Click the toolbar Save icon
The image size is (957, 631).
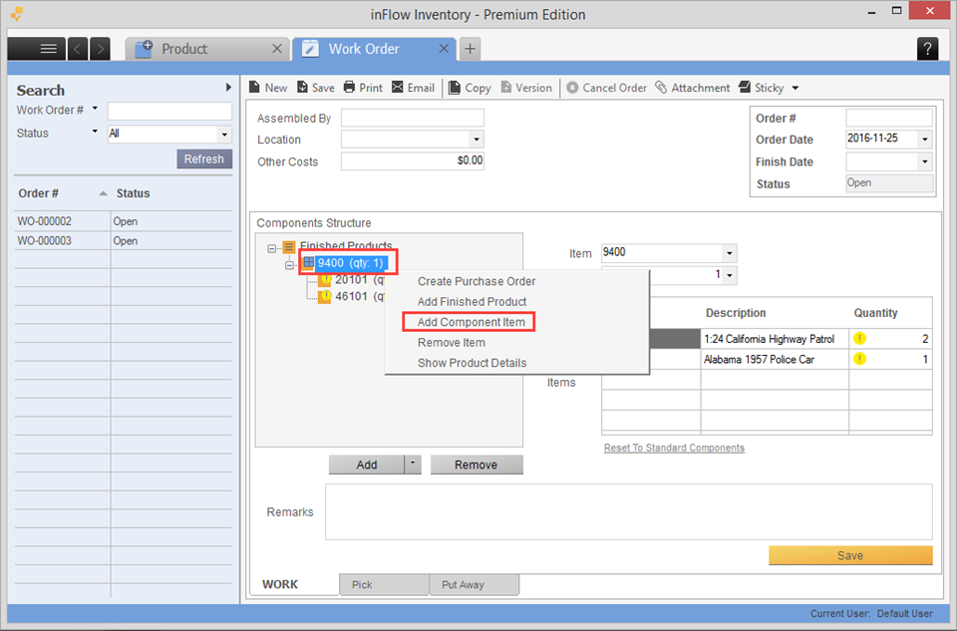click(x=316, y=88)
